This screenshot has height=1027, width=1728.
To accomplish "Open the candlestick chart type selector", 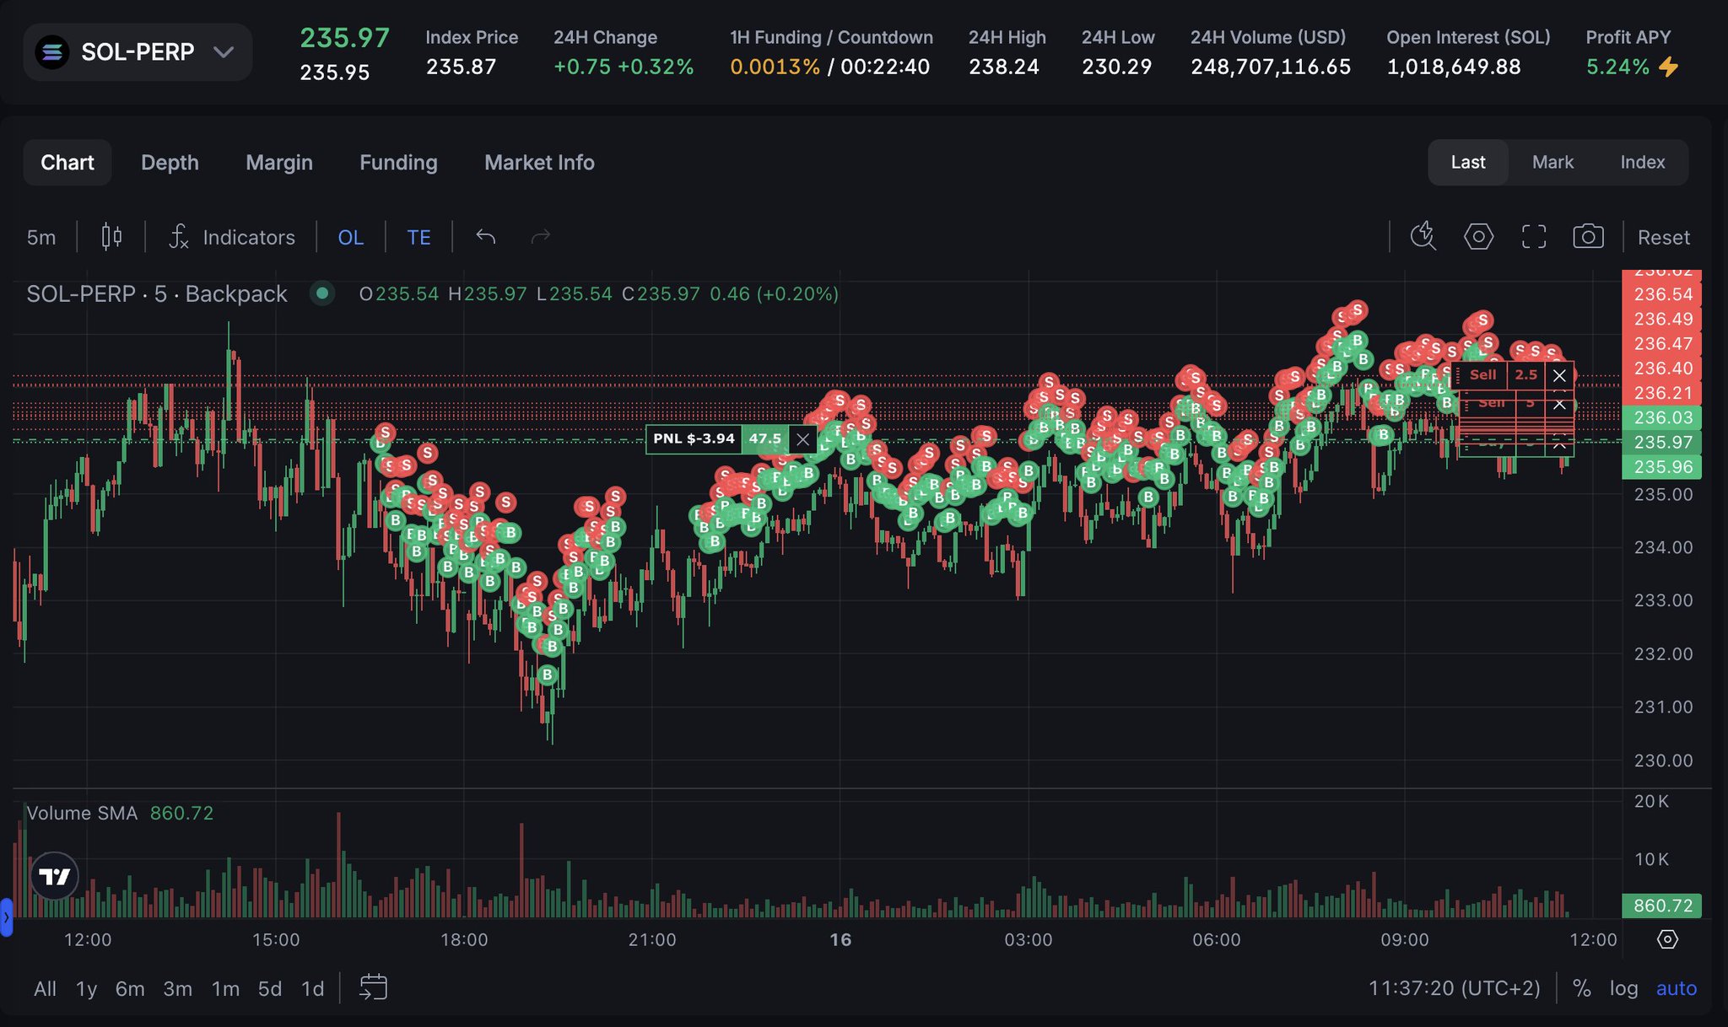I will pos(111,237).
